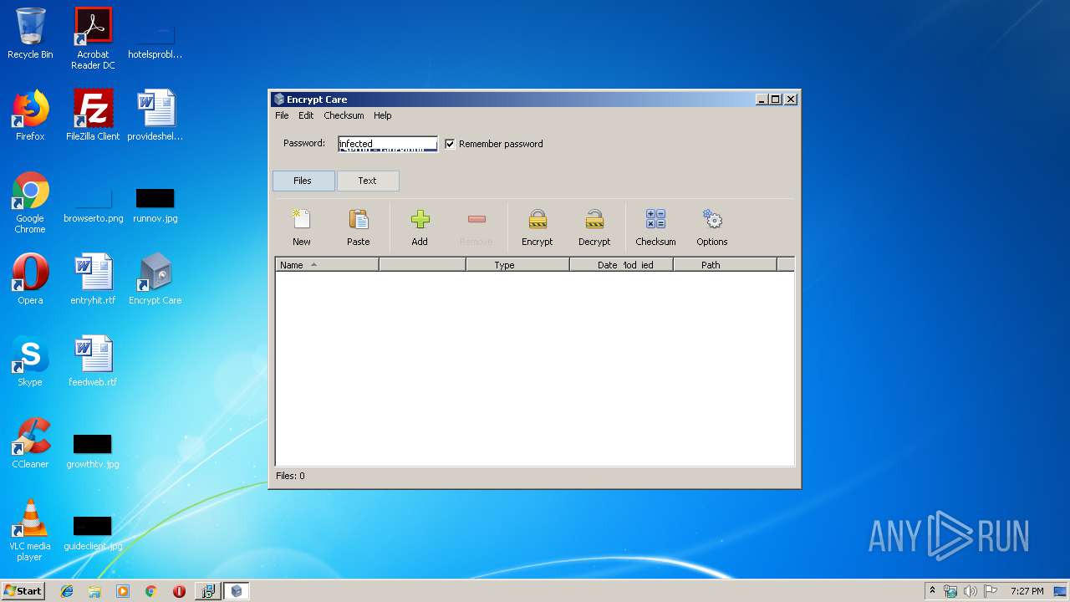This screenshot has height=602, width=1070.
Task: Select the Encrypt Care desktop shortcut
Action: pyautogui.click(x=155, y=279)
